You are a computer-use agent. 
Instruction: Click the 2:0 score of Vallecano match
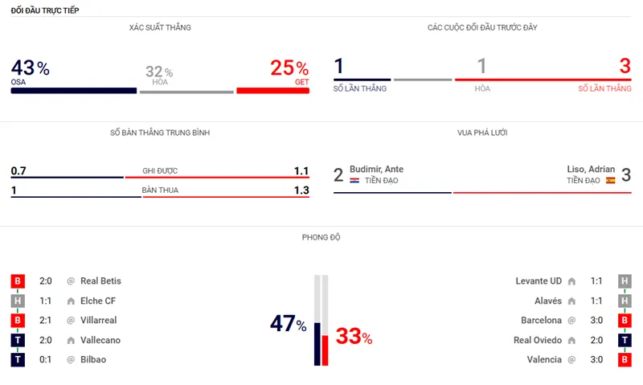(x=46, y=340)
